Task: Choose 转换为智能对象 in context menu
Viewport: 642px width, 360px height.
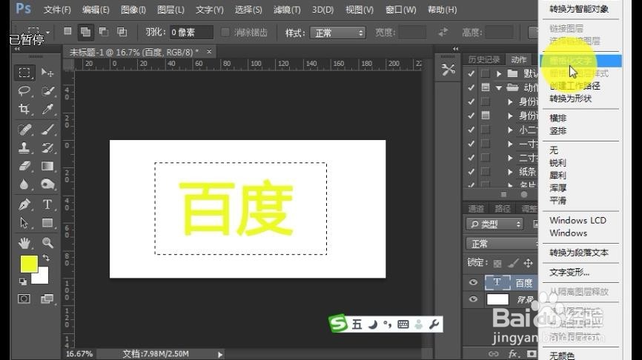Action: [580, 9]
